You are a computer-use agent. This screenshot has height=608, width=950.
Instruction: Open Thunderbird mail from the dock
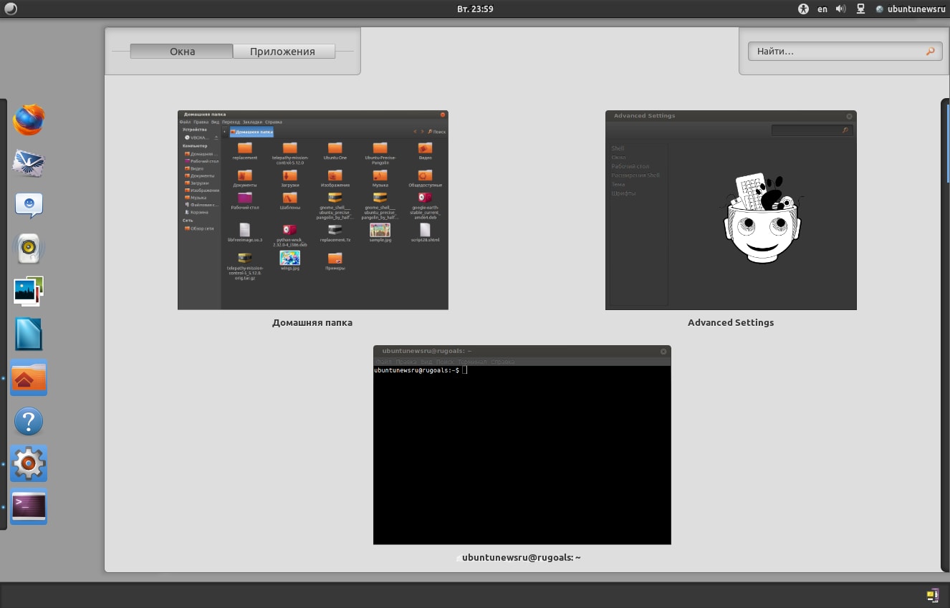point(29,163)
